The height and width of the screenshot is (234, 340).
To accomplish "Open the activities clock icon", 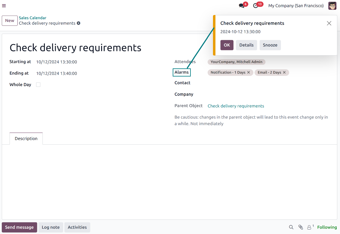I will (256, 6).
